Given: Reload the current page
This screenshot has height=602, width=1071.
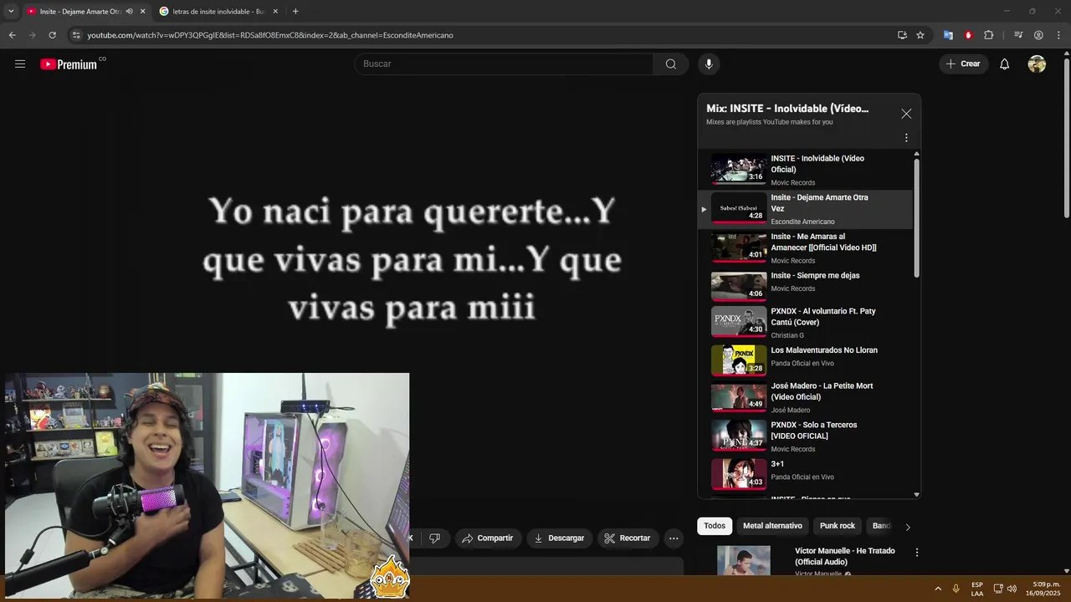Looking at the screenshot, I should tap(52, 35).
